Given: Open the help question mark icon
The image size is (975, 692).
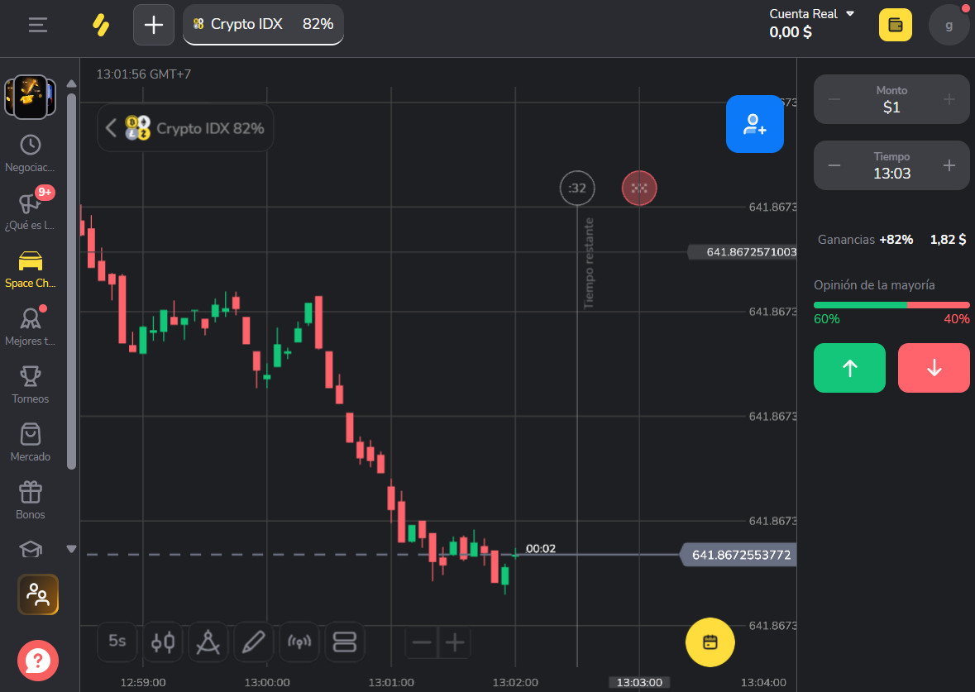Looking at the screenshot, I should pyautogui.click(x=38, y=660).
